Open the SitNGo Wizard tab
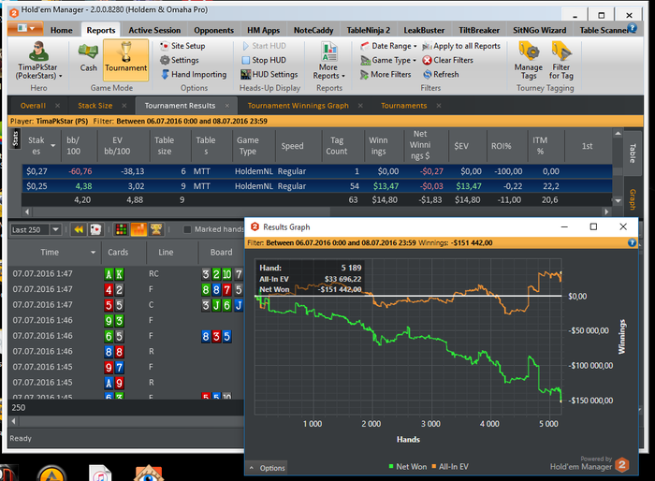 coord(540,30)
